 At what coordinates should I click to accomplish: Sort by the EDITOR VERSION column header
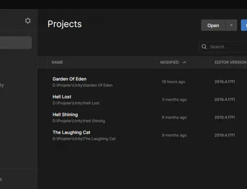point(231,62)
